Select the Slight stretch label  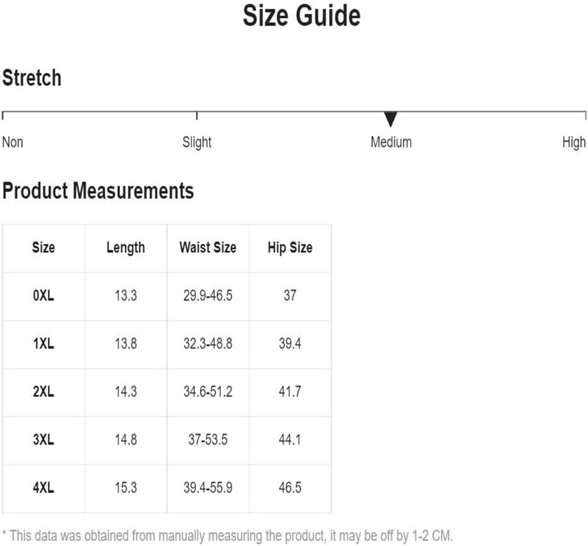[197, 143]
